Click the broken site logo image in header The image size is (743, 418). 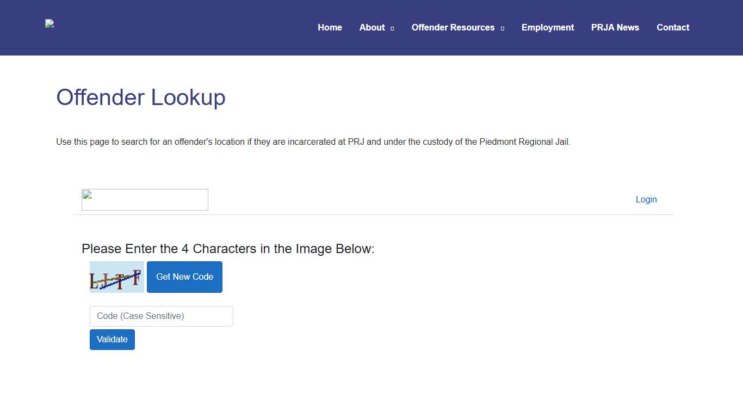49,23
